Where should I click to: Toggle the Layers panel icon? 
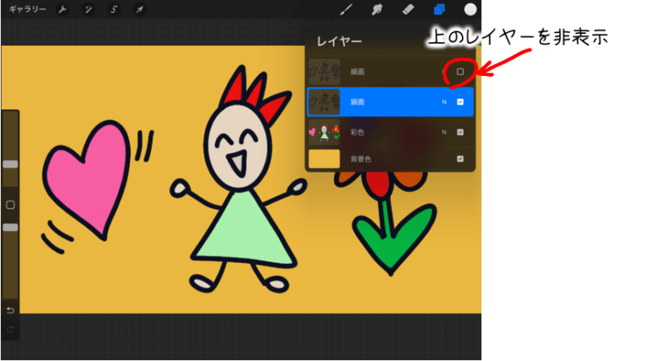(439, 9)
